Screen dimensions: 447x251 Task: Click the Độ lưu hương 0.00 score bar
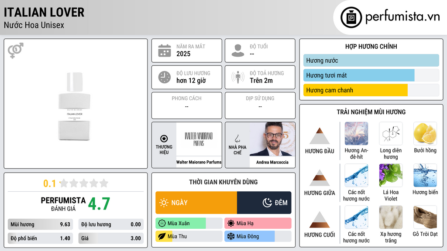point(111,224)
